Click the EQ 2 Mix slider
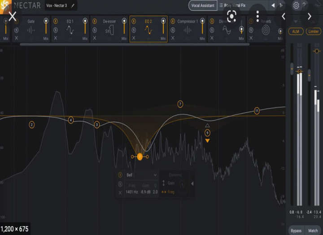 (x=163, y=26)
